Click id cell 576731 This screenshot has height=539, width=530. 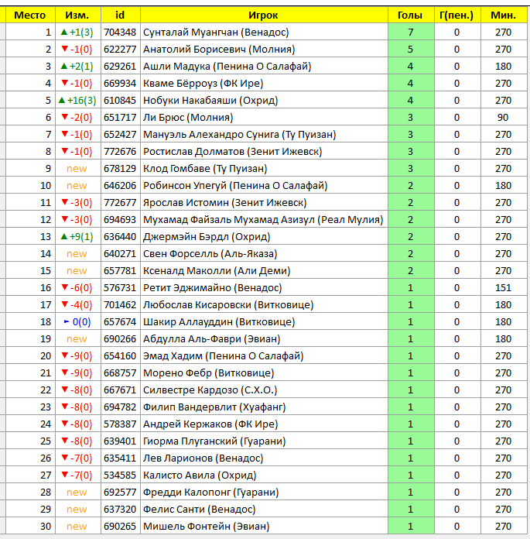(120, 288)
